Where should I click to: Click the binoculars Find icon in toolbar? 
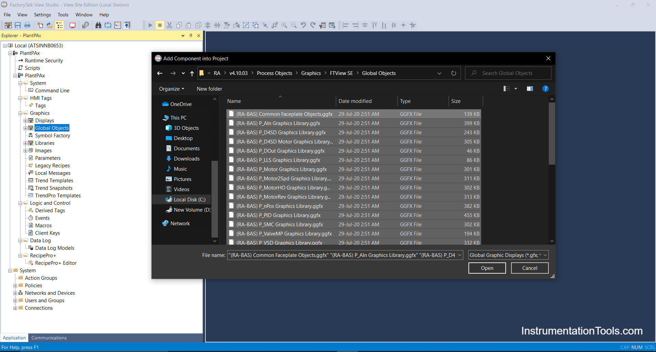coord(98,25)
